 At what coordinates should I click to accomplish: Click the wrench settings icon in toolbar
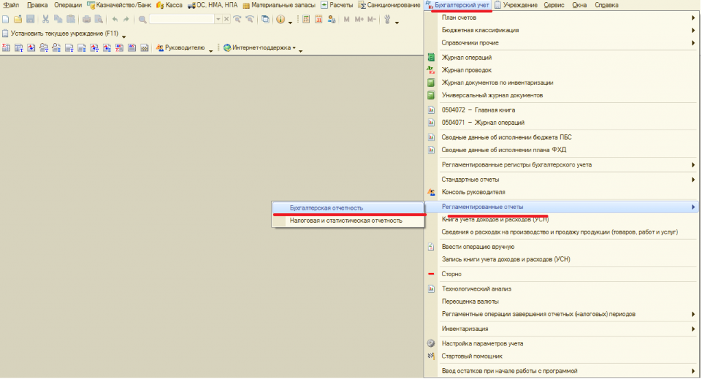(x=387, y=19)
